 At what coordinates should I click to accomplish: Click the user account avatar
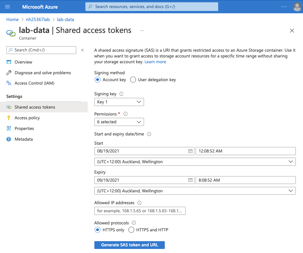coord(297,7)
